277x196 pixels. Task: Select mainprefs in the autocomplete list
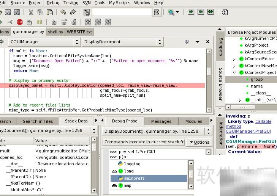(x=134, y=178)
